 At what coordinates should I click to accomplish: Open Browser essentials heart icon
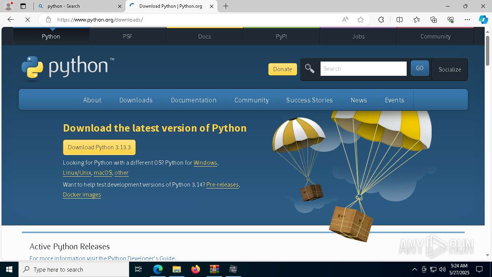[450, 20]
